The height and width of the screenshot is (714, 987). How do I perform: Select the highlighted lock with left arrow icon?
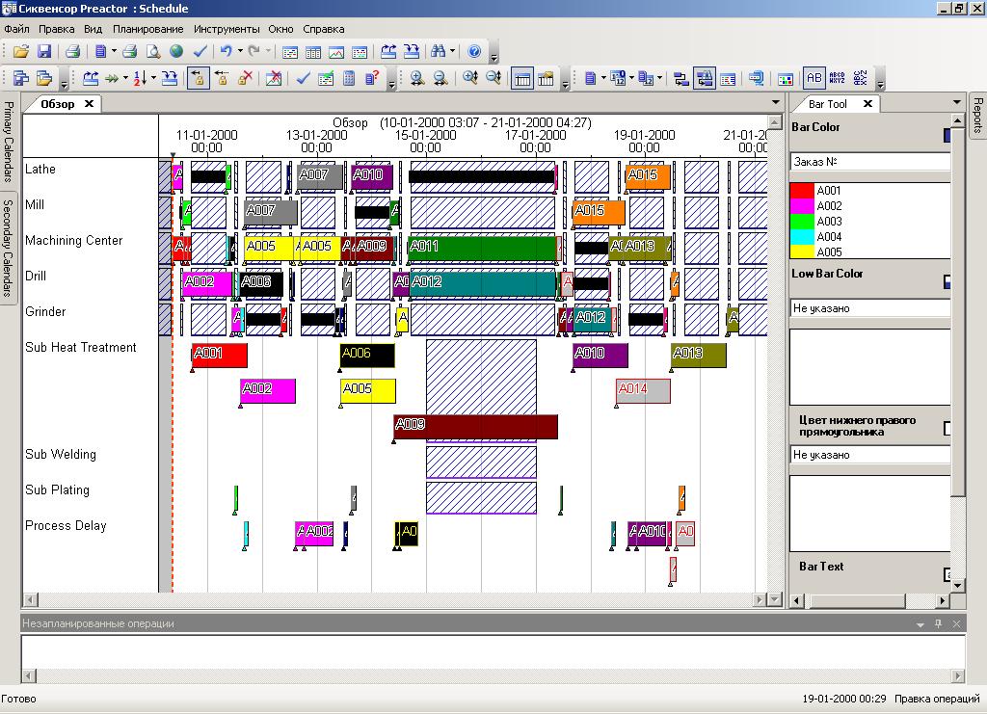(x=199, y=79)
